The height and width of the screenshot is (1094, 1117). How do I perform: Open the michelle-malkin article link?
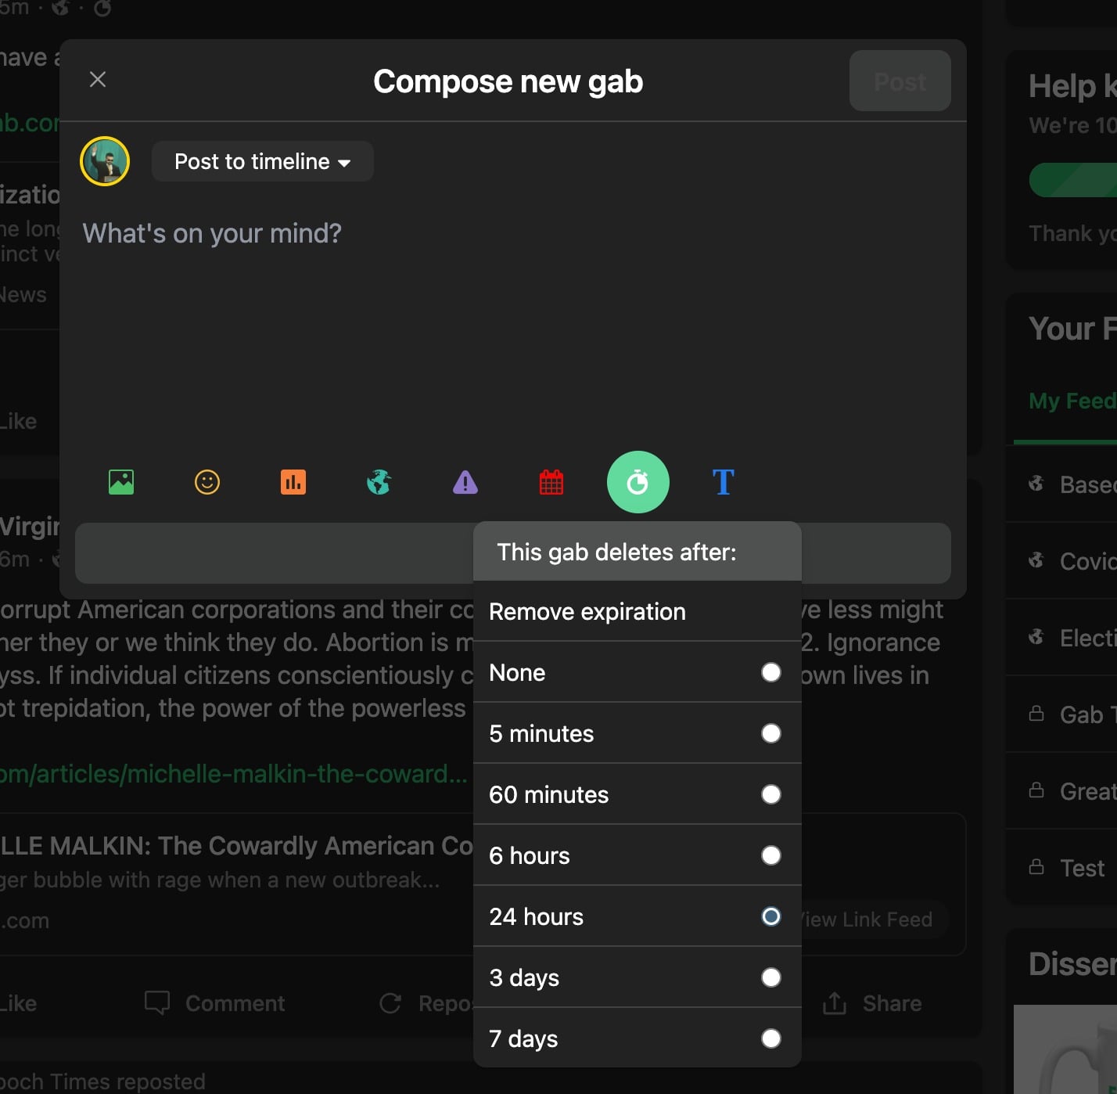click(x=234, y=774)
